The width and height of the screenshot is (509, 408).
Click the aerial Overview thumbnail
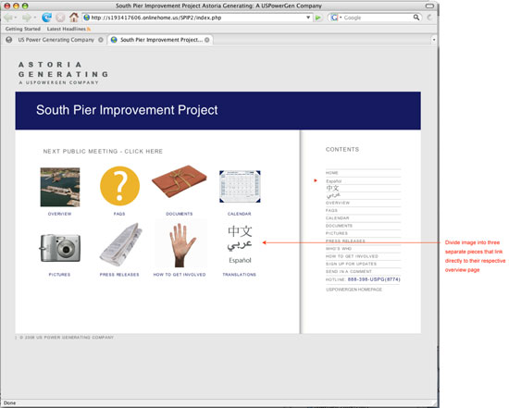[60, 187]
